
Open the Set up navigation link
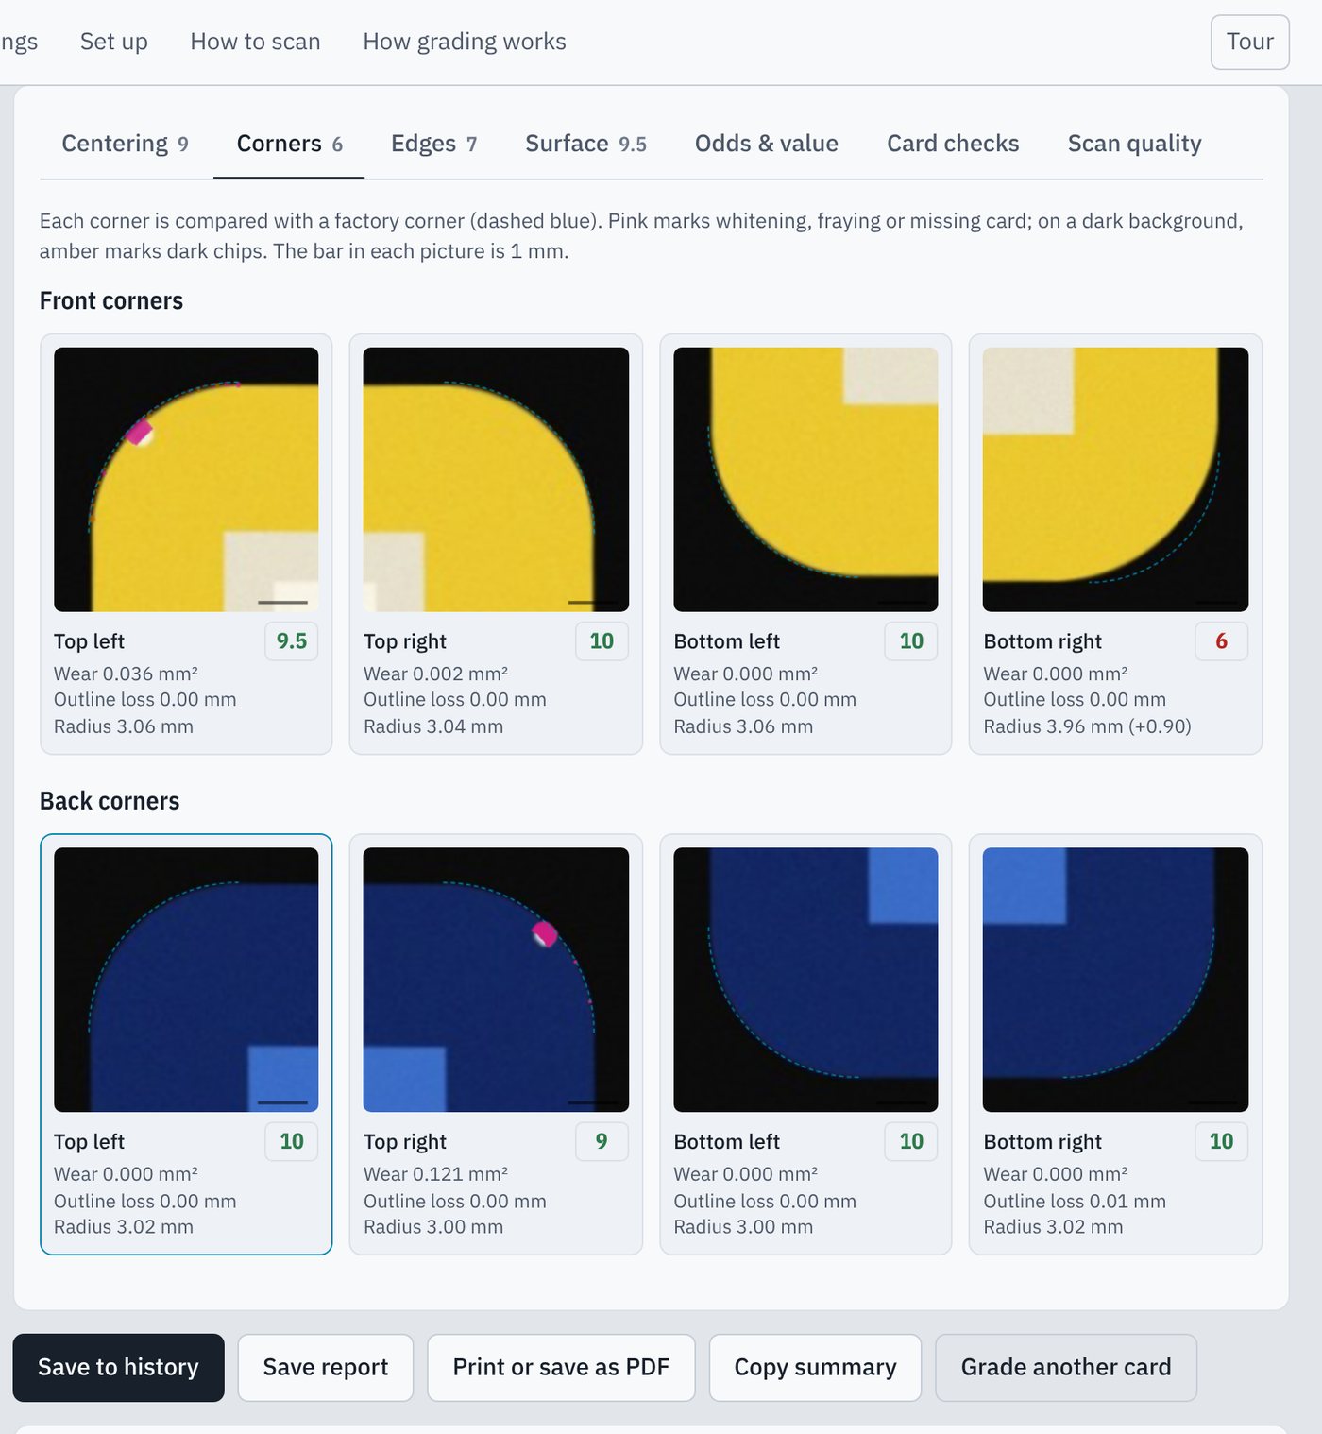point(114,42)
